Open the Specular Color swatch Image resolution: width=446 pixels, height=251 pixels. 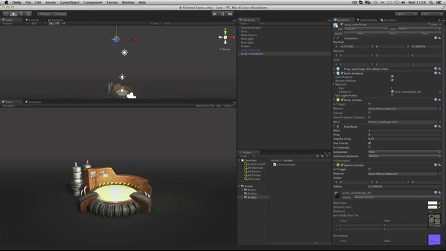pyautogui.click(x=432, y=207)
